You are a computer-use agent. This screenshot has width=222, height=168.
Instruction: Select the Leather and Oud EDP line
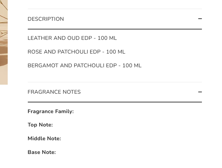click(x=72, y=38)
